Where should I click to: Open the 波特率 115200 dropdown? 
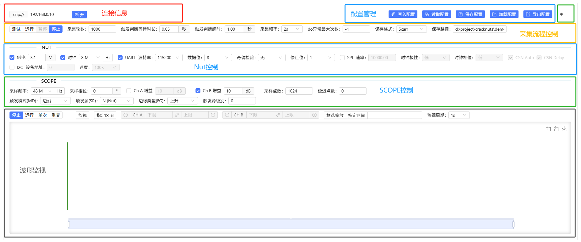(169, 58)
